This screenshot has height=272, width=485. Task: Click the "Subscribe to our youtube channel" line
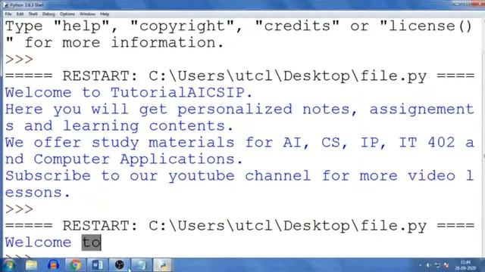[x=239, y=176]
